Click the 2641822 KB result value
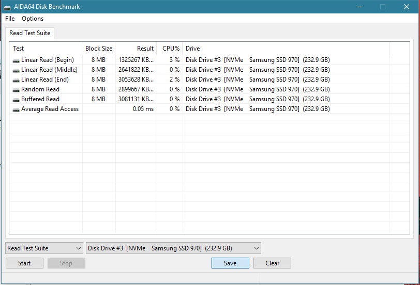The image size is (420, 285). pos(136,70)
